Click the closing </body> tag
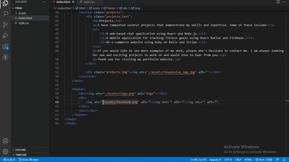Viewport: 289px width, 162px height. click(70, 119)
